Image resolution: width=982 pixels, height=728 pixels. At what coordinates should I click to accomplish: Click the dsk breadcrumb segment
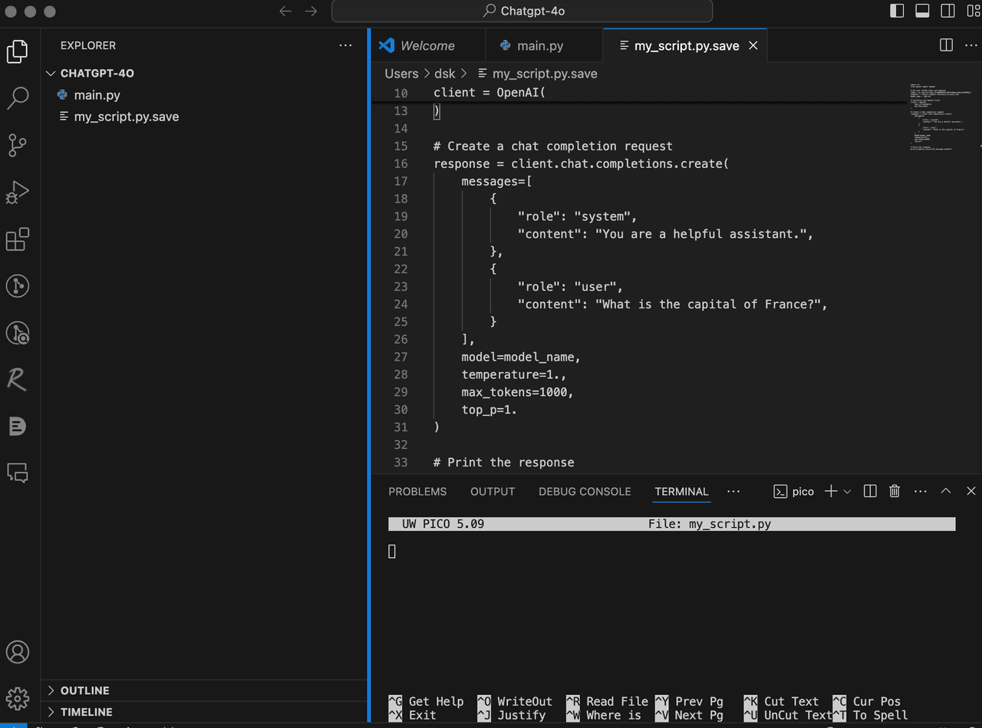click(445, 74)
